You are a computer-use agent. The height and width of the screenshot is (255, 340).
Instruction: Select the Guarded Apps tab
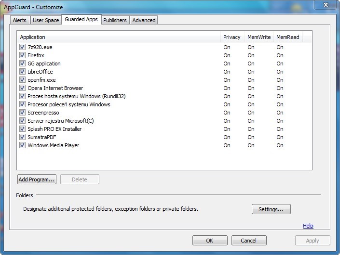click(x=82, y=19)
